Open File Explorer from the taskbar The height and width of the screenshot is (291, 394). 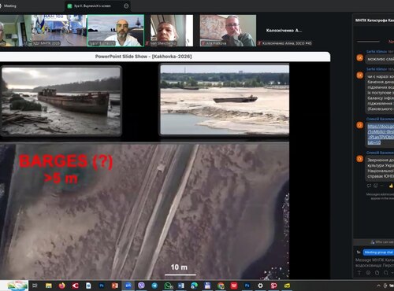click(49, 285)
